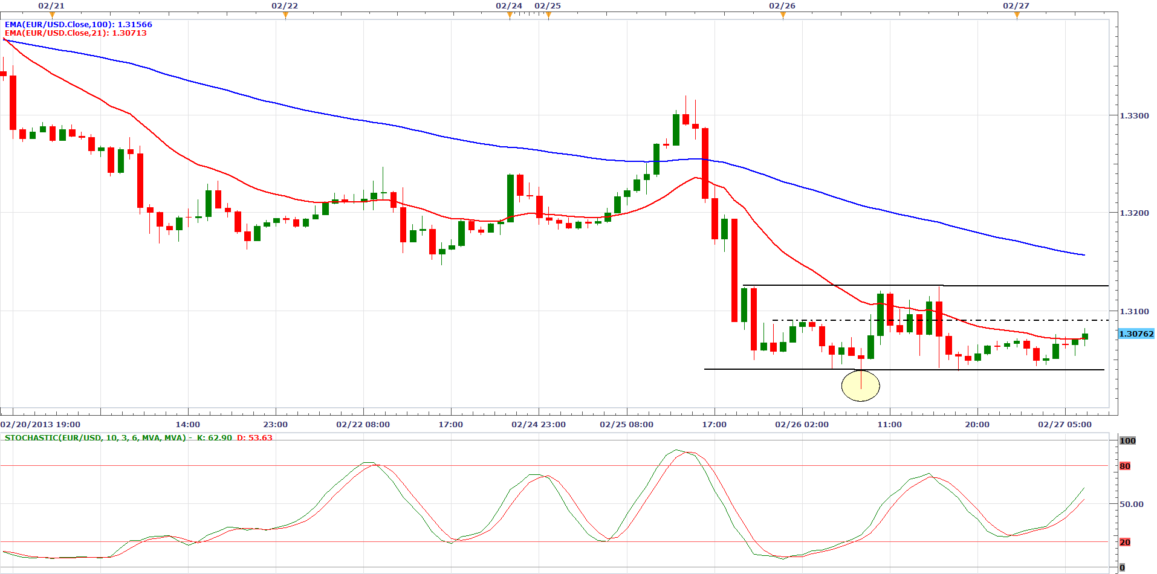Screen dimensions: 1157x574
Task: Click the 02/20/2013 19:00 time axis label
Action: pos(41,424)
